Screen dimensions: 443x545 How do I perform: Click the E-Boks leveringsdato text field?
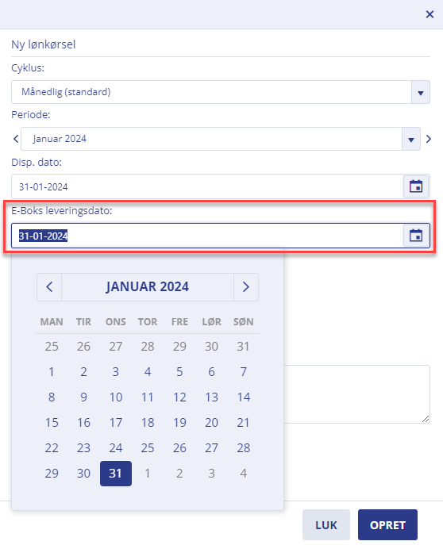click(x=207, y=236)
